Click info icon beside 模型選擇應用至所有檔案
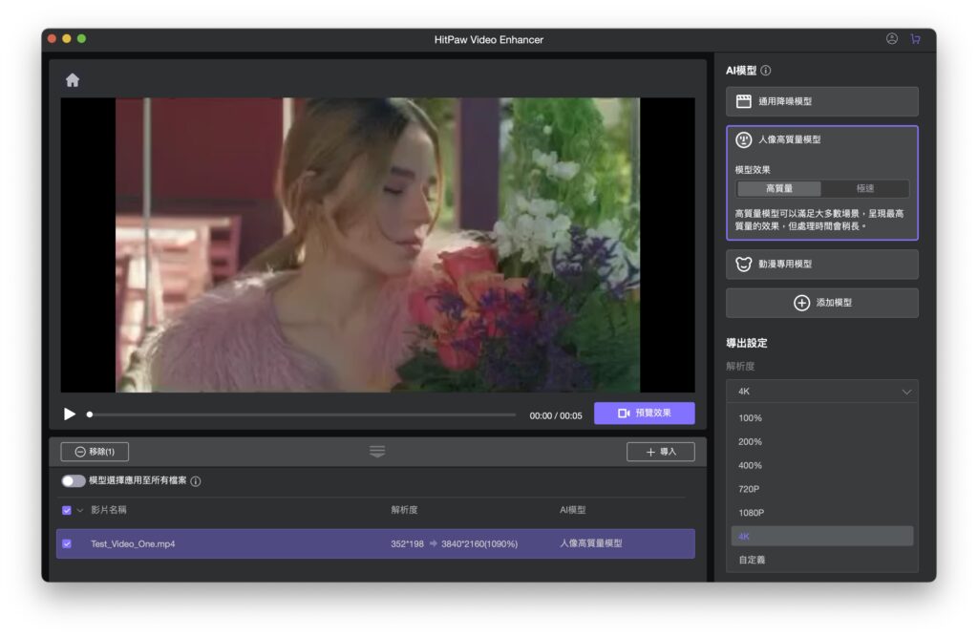 (x=196, y=481)
